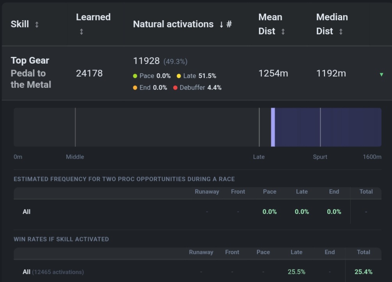Click the Spurt phase marker line
The image size is (392, 282).
(320, 127)
